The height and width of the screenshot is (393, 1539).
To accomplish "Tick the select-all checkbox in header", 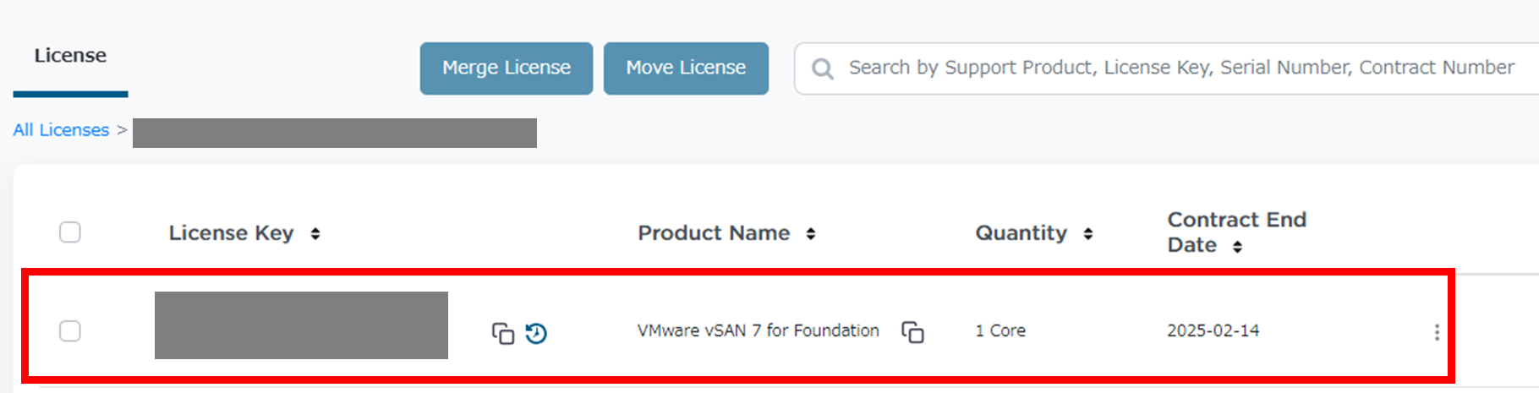I will point(70,232).
